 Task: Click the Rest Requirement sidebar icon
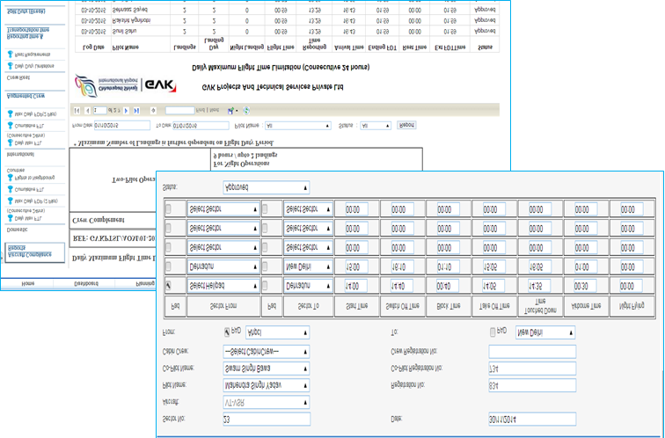pos(11,54)
